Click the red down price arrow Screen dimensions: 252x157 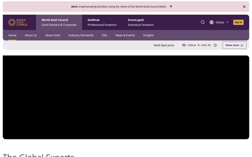198,45
